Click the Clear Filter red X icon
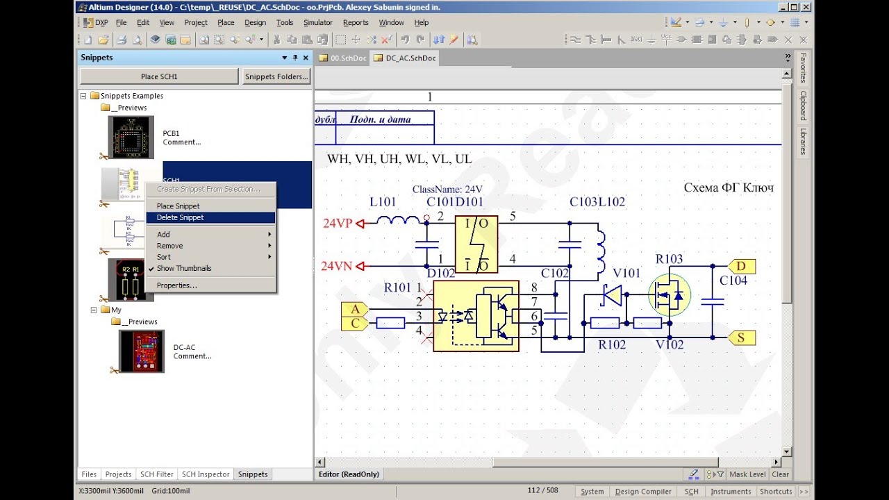The width and height of the screenshot is (889, 500). (386, 40)
